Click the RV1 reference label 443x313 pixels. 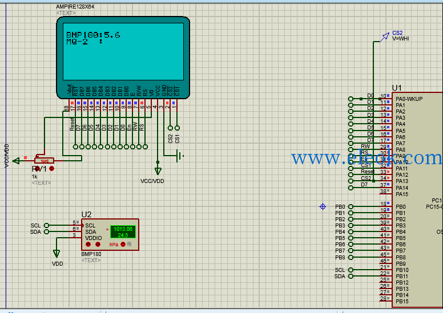click(x=39, y=169)
